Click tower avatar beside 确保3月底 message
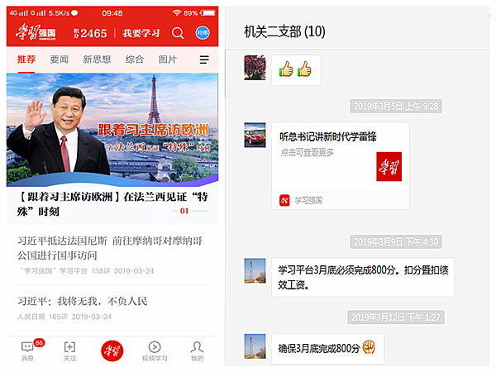496x372 pixels. pos(255,346)
